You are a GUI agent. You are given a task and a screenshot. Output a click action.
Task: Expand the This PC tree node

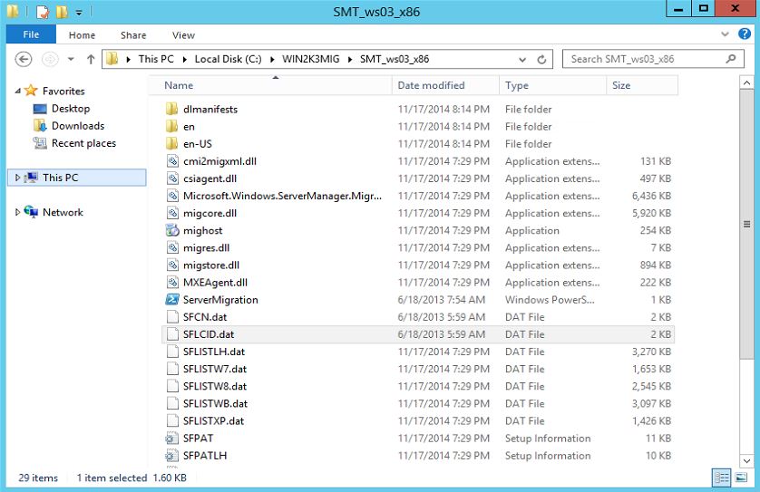tap(18, 178)
